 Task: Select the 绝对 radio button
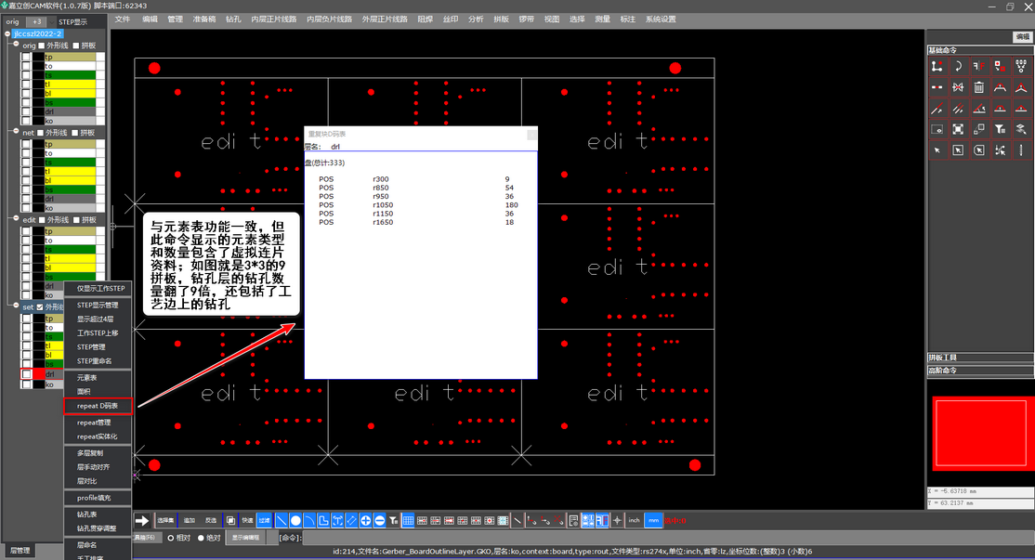coord(202,538)
